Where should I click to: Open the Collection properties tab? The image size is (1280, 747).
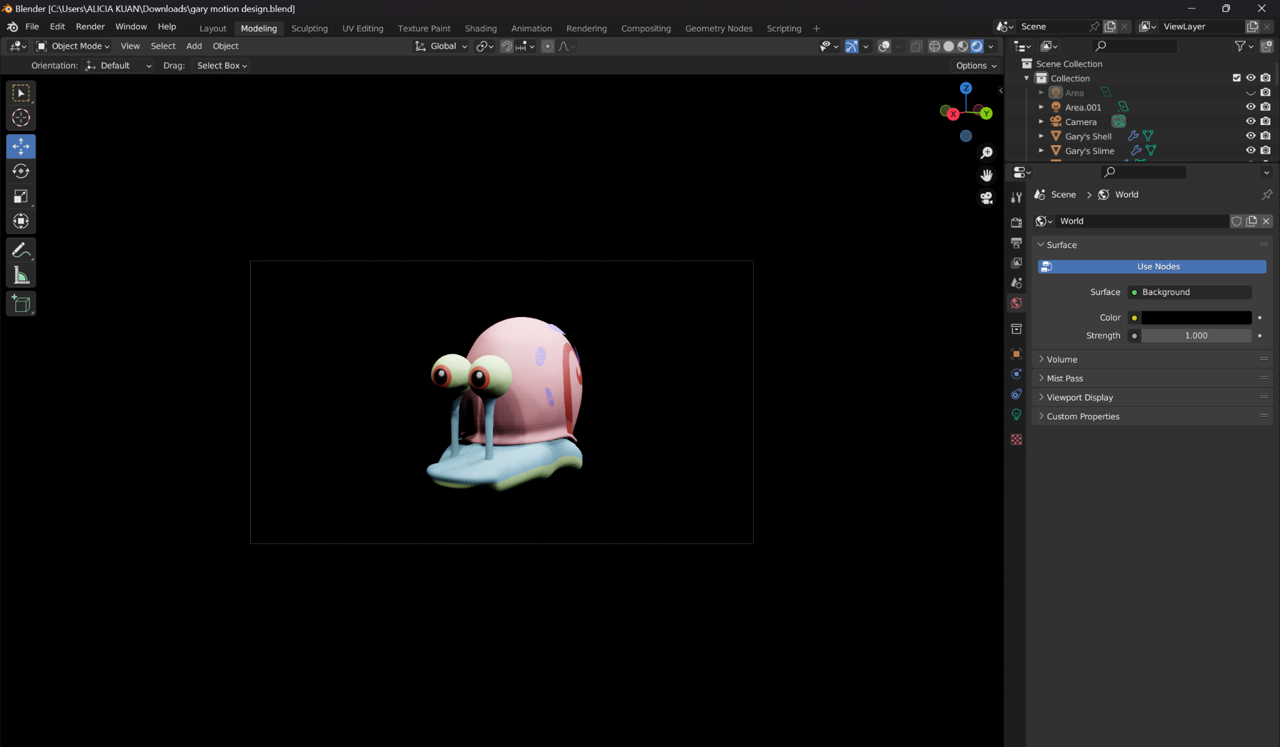[1016, 329]
